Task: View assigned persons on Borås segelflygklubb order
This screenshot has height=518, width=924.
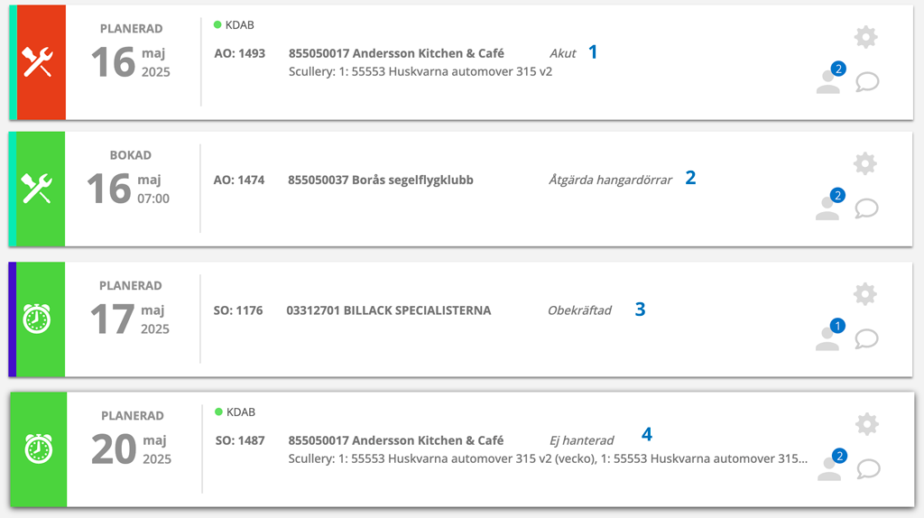Action: click(830, 205)
